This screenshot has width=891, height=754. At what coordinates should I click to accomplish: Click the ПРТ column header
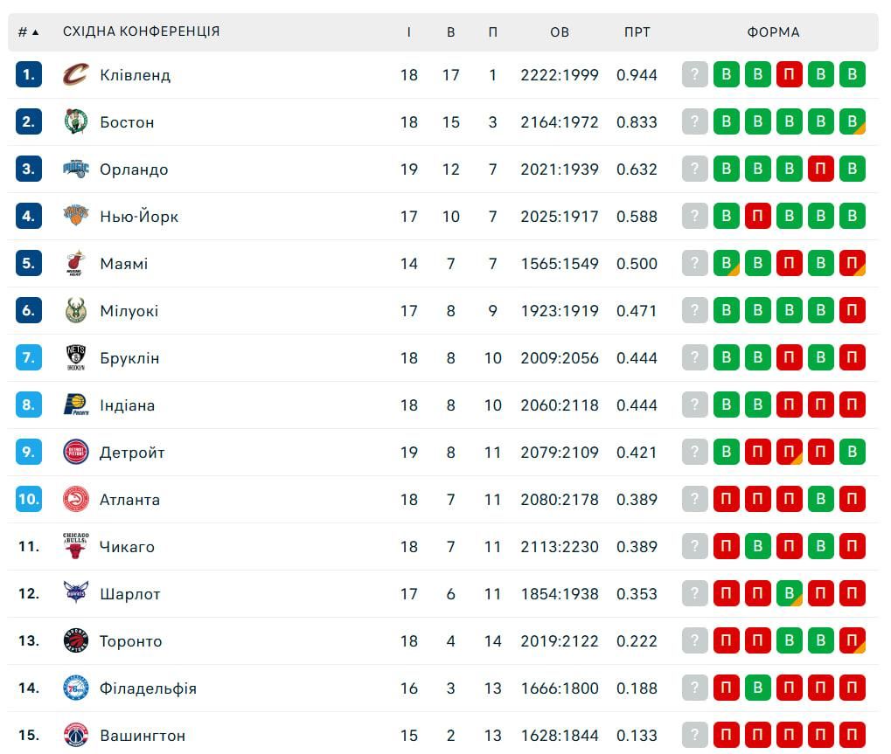[x=637, y=32]
